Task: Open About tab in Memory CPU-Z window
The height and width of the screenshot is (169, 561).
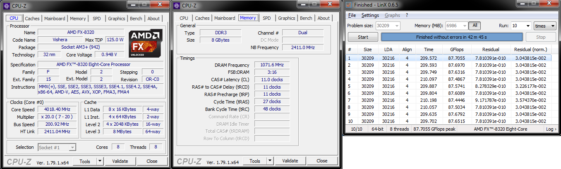Action: [x=324, y=18]
